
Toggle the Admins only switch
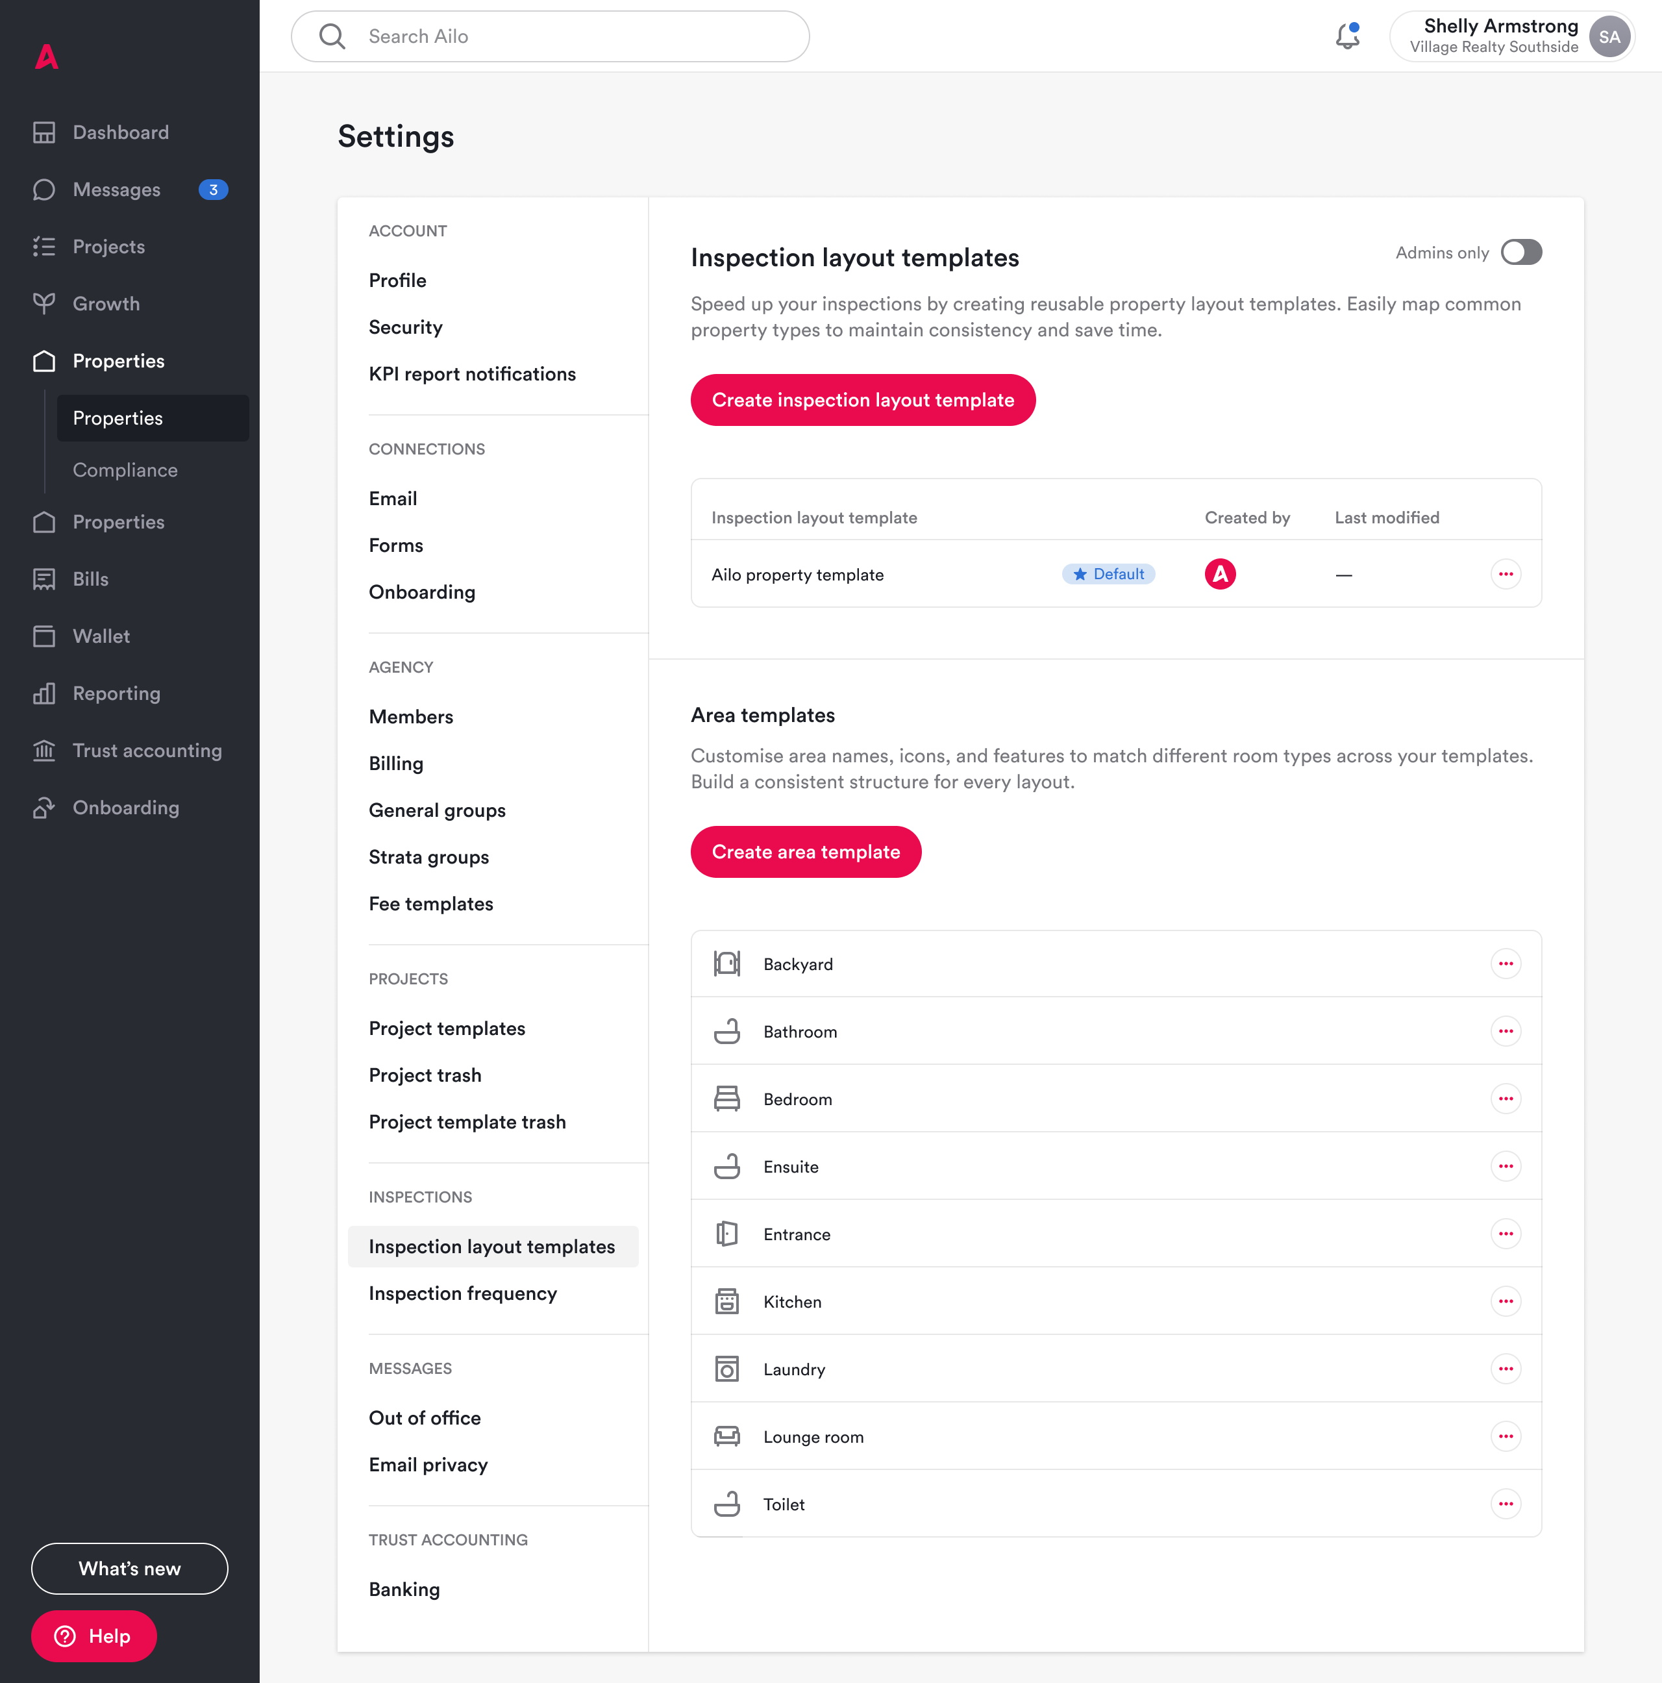coord(1521,253)
